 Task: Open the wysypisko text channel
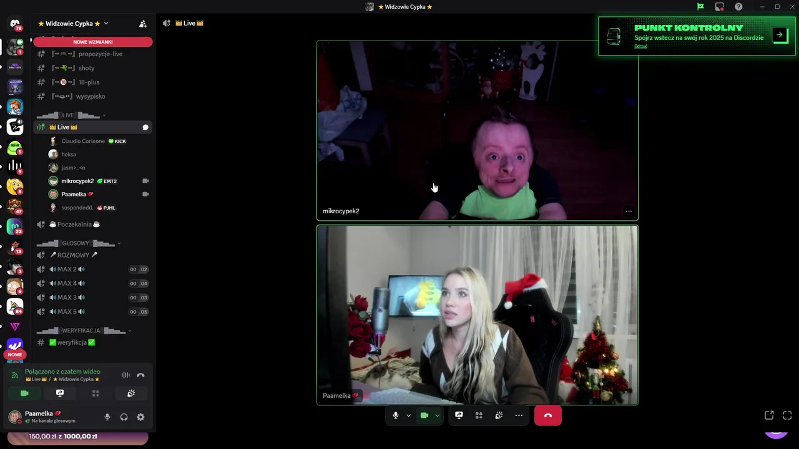pyautogui.click(x=93, y=97)
